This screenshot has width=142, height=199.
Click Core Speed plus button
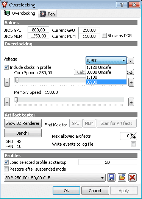click(x=131, y=82)
